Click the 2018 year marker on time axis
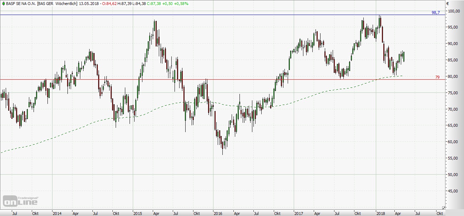This screenshot has width=464, height=216. pyautogui.click(x=380, y=213)
